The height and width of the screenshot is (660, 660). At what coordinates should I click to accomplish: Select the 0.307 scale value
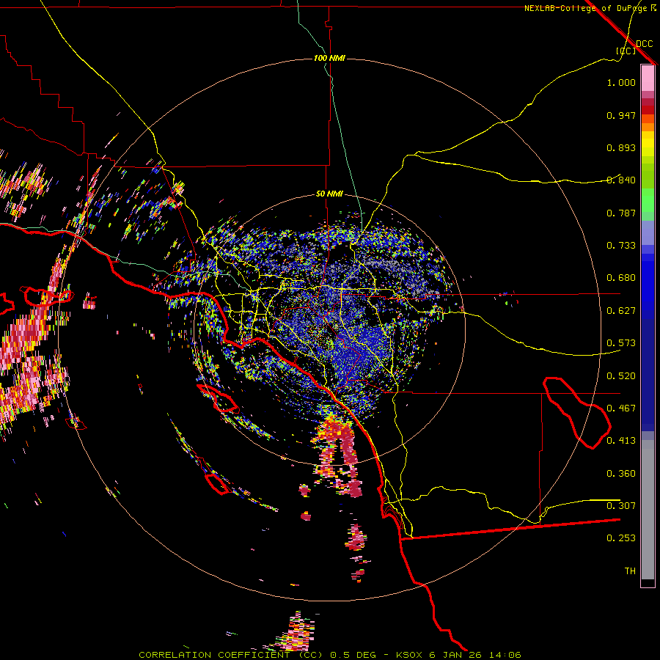click(x=621, y=506)
